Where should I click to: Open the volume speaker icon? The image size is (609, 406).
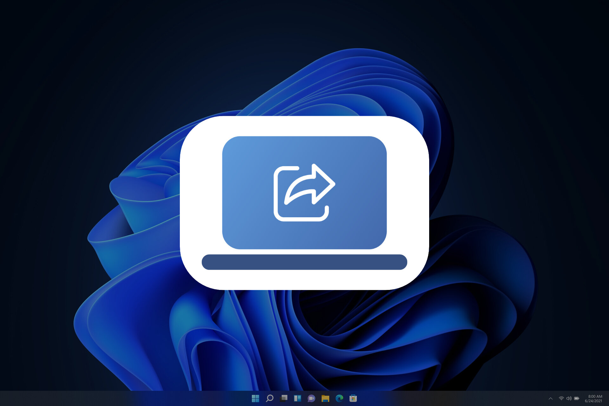pyautogui.click(x=569, y=398)
